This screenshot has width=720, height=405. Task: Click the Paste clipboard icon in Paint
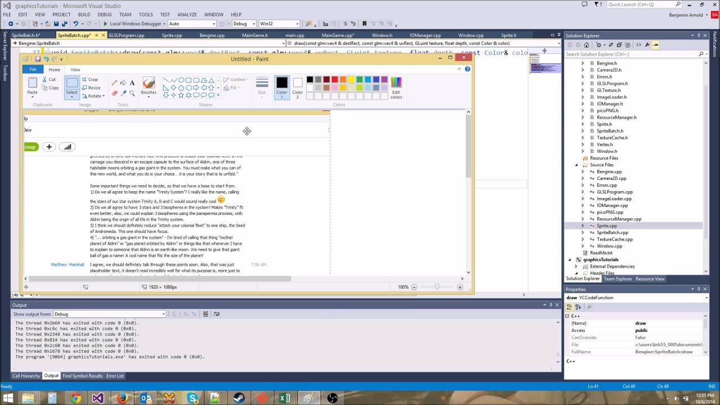pyautogui.click(x=32, y=83)
